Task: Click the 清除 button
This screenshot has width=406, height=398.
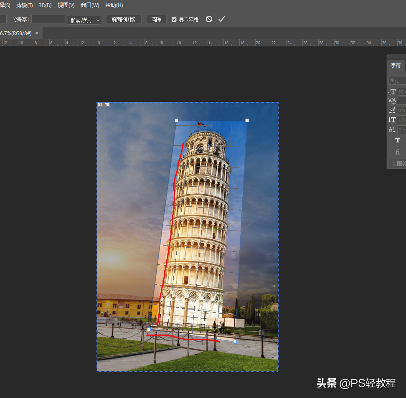Action: pos(156,20)
